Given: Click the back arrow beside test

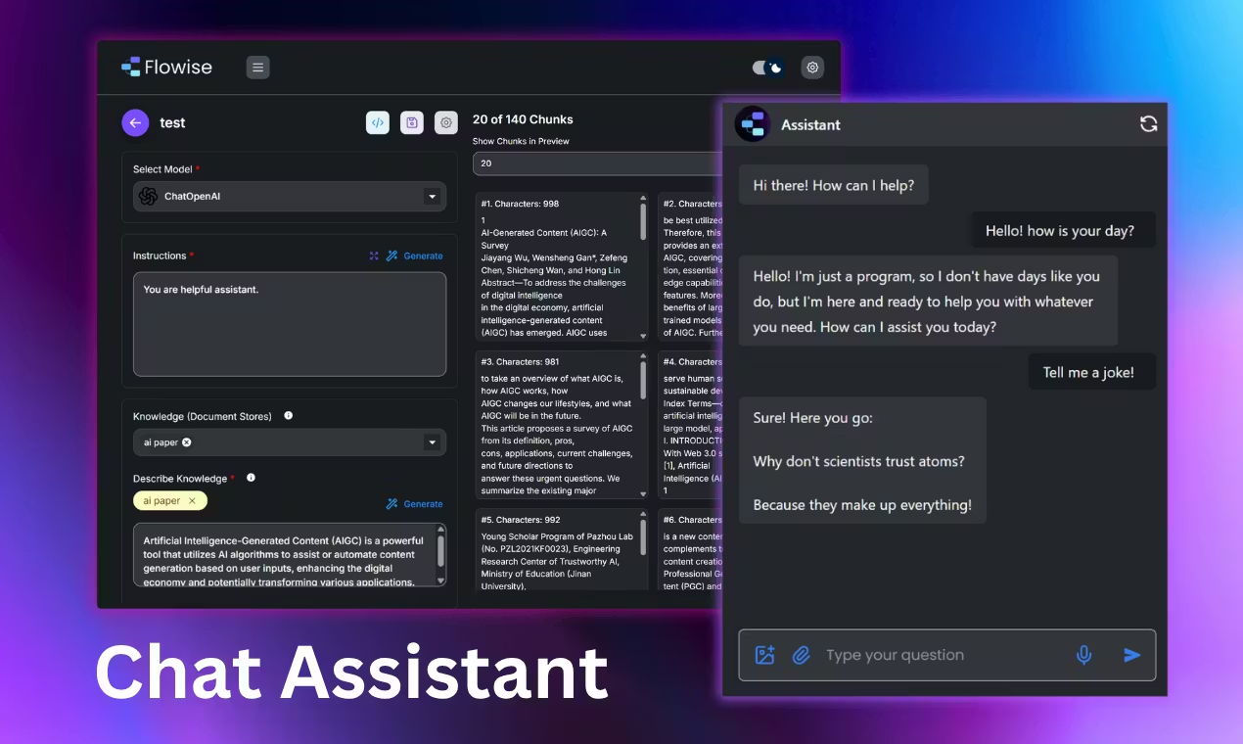Looking at the screenshot, I should [x=135, y=122].
